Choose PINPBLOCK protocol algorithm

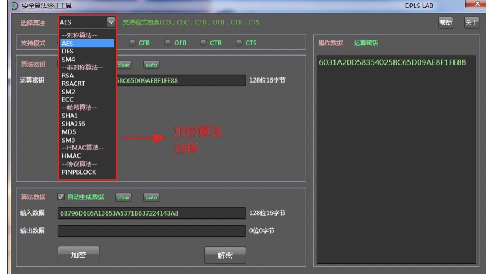click(79, 172)
